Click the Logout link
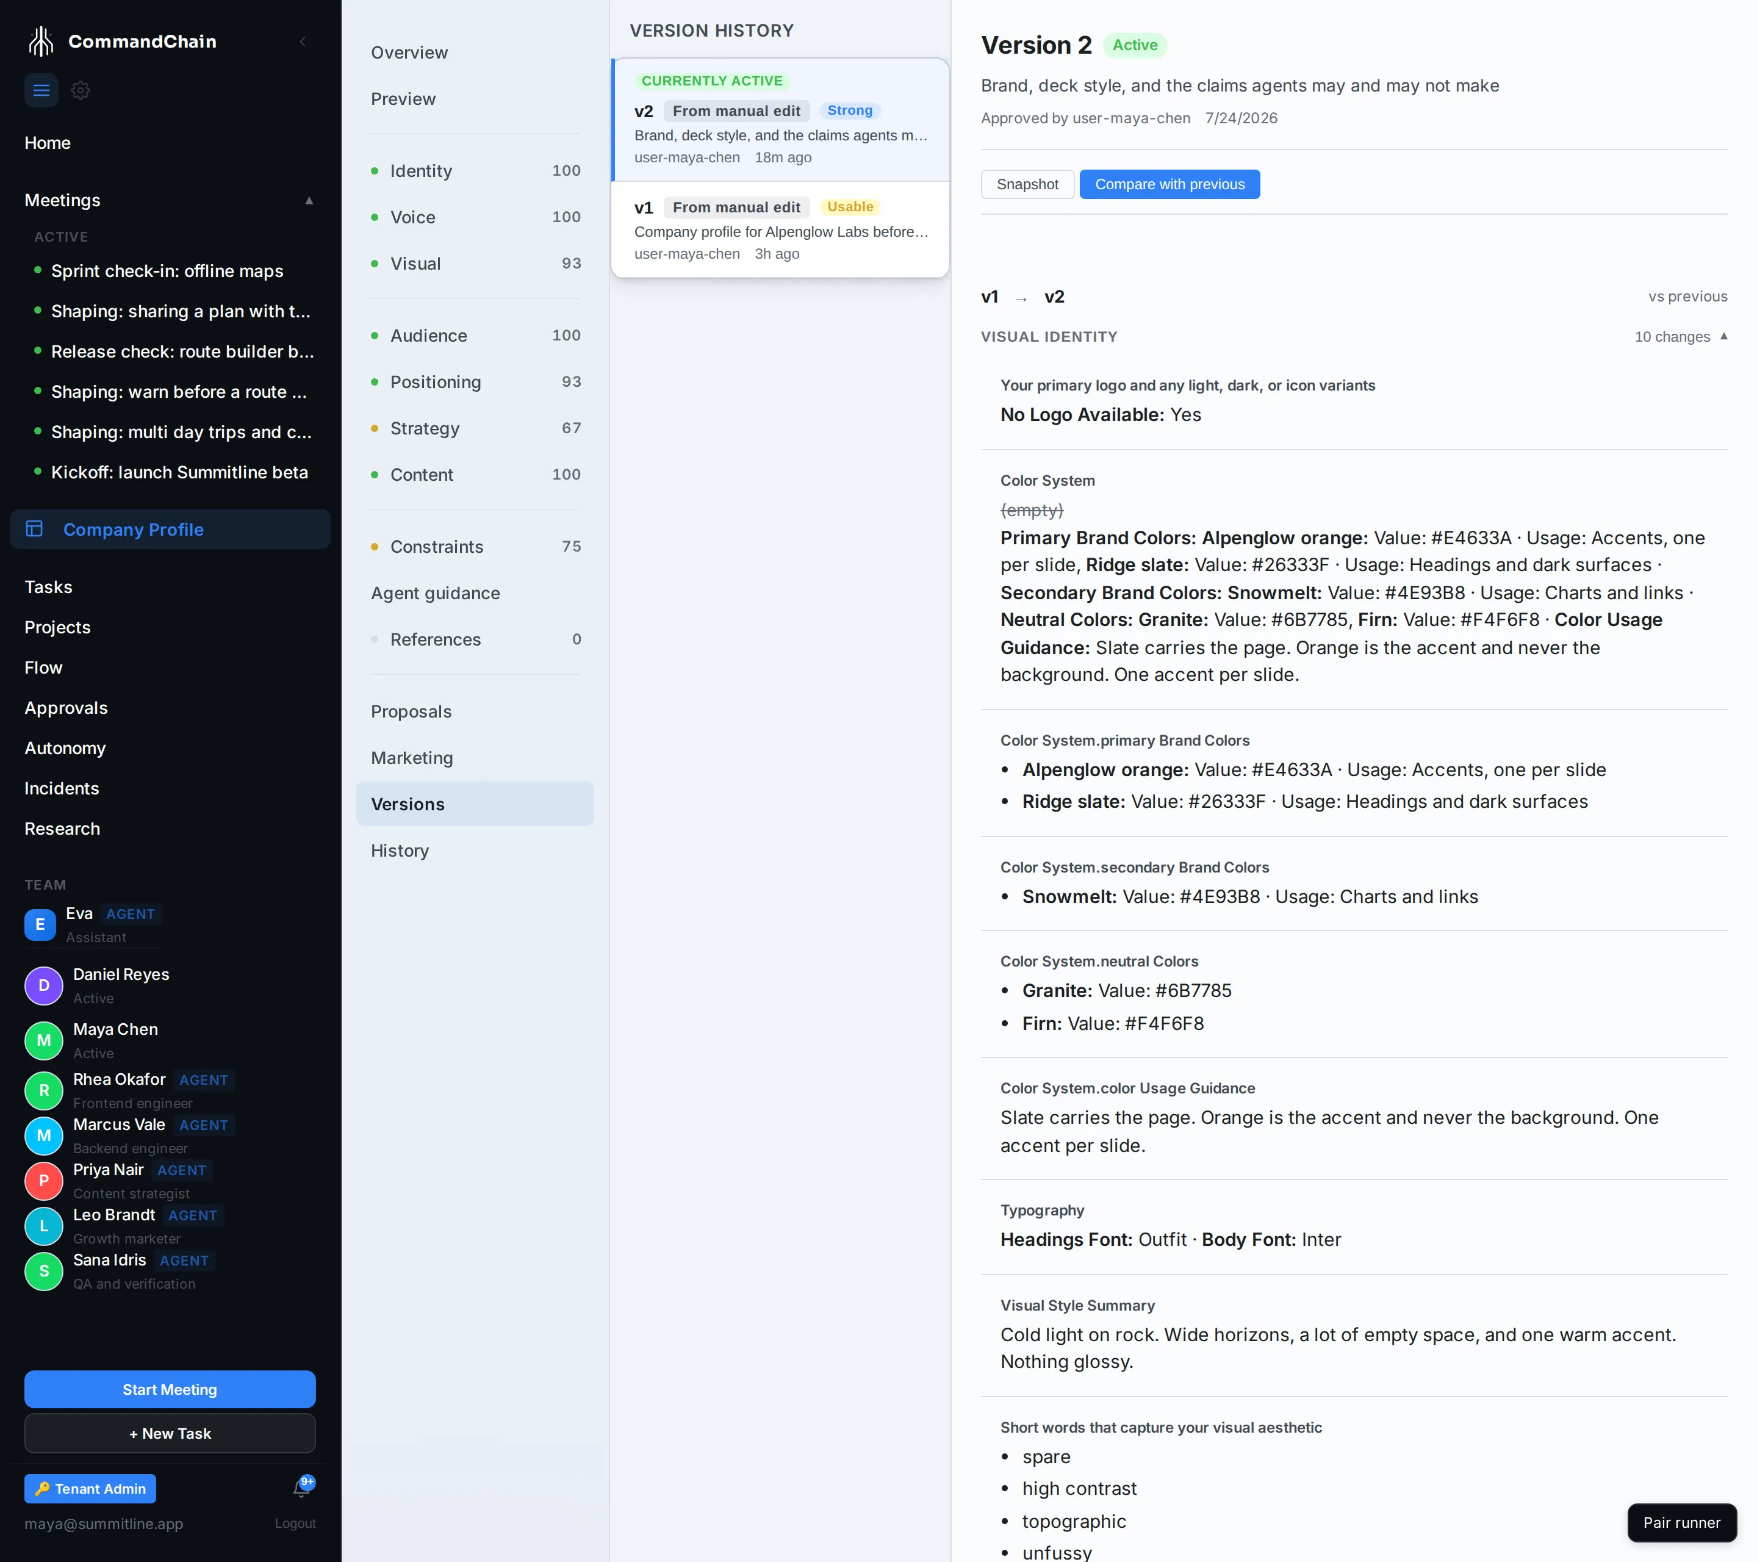Viewport: 1757px width, 1562px height. tap(295, 1524)
